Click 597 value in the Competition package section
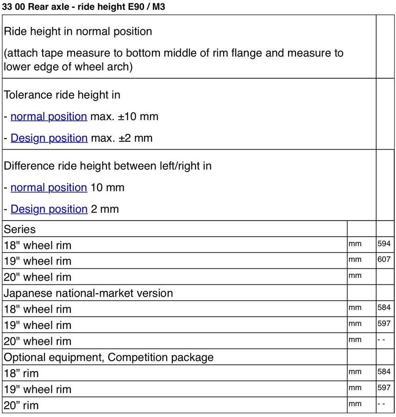Viewport: 396px width, 417px height. pyautogui.click(x=384, y=387)
